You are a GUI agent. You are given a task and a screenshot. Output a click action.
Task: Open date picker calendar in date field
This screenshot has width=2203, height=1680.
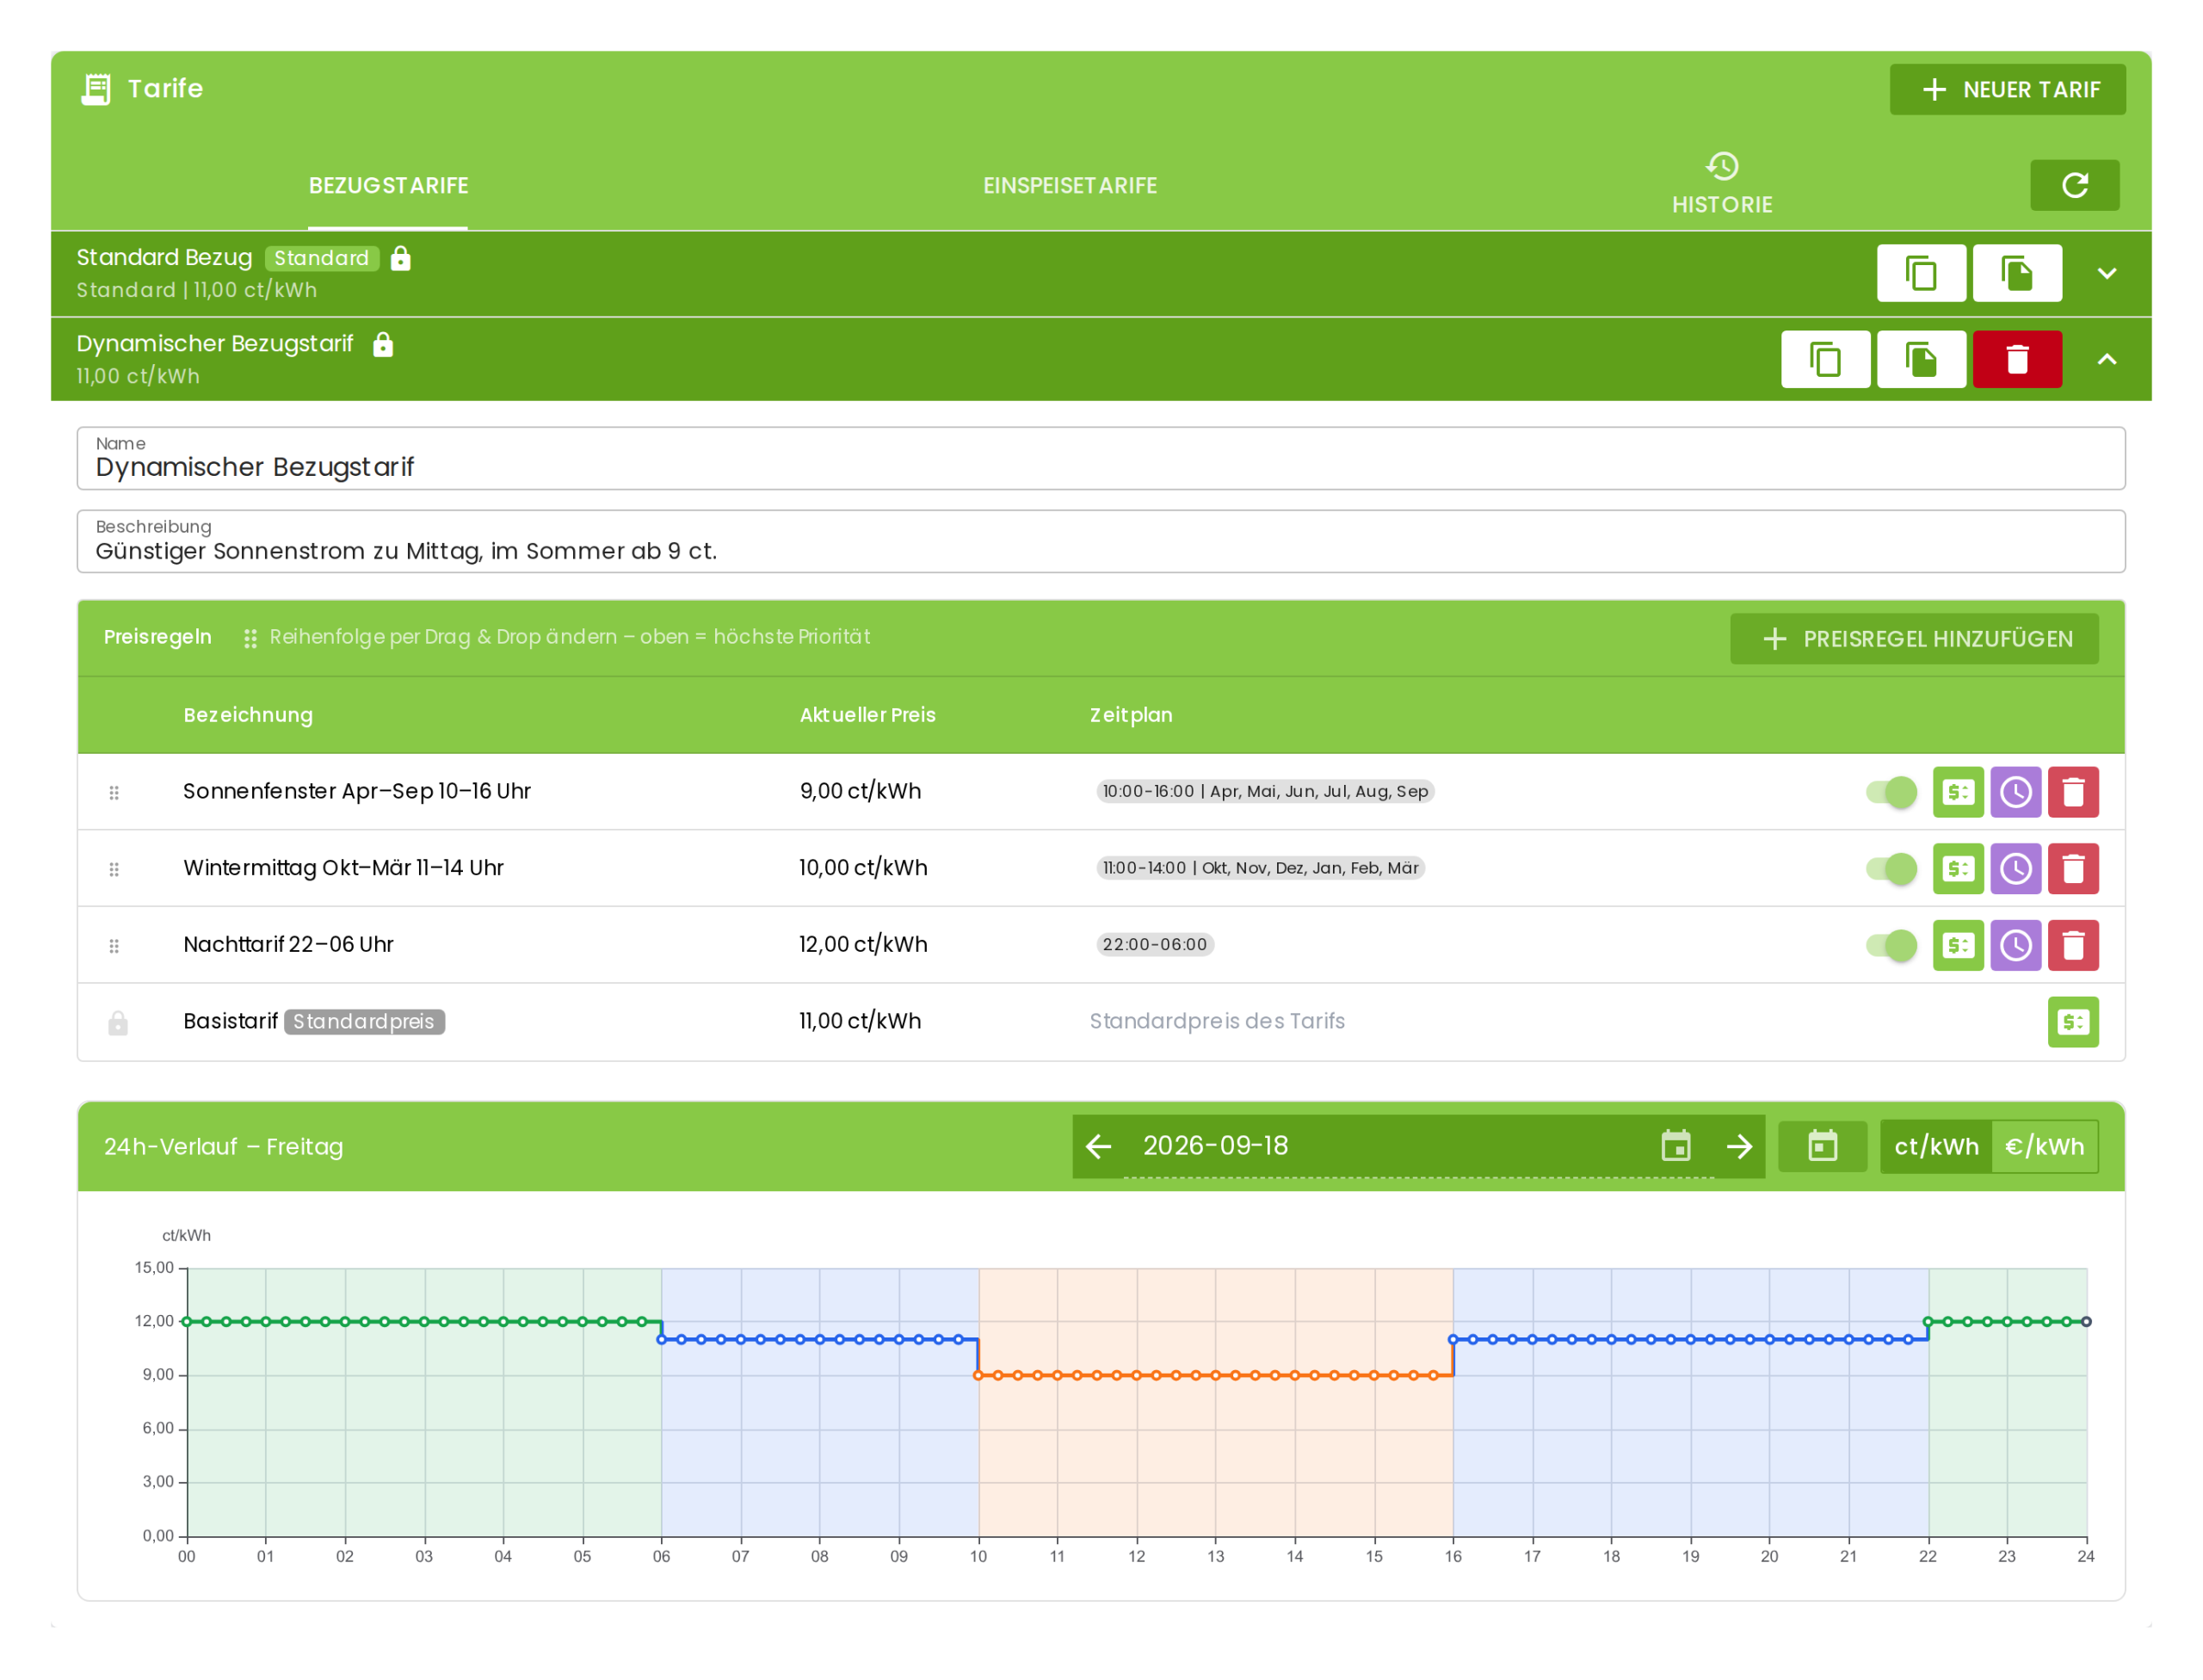point(1676,1146)
